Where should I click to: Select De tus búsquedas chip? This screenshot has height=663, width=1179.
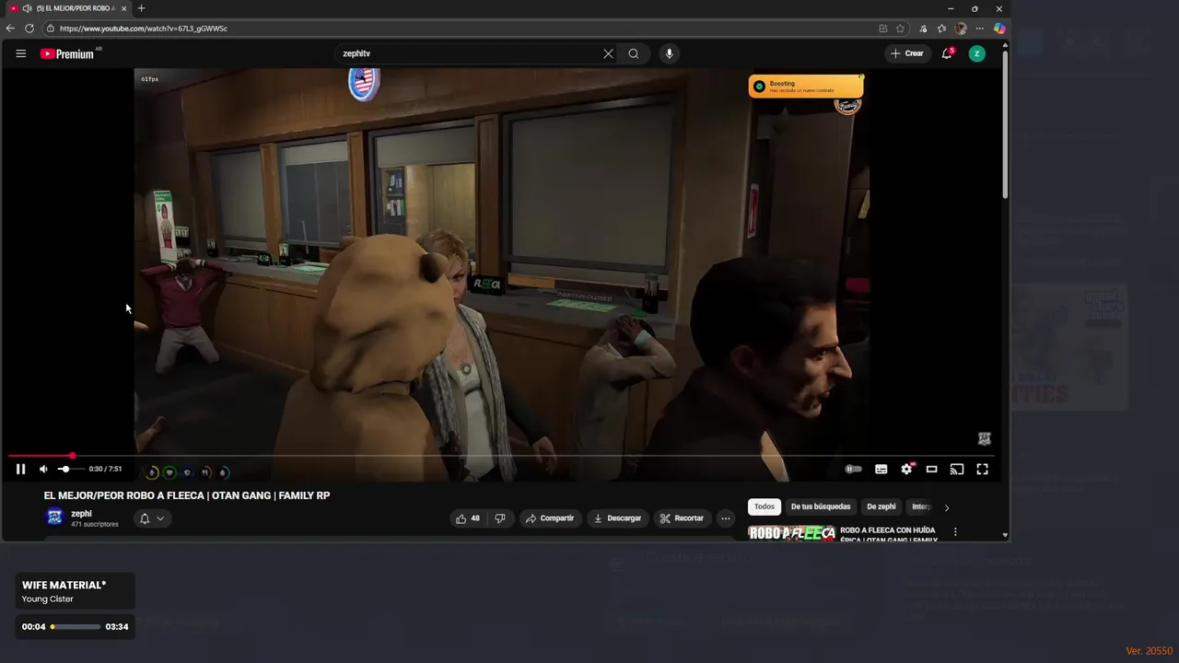821,506
